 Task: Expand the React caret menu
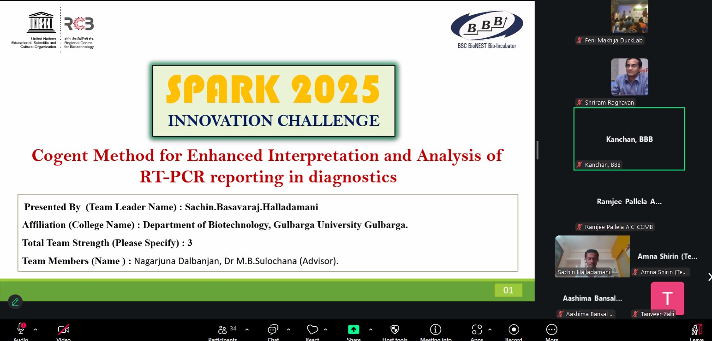[326, 329]
